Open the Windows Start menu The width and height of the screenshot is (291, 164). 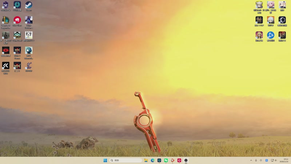click(x=105, y=160)
